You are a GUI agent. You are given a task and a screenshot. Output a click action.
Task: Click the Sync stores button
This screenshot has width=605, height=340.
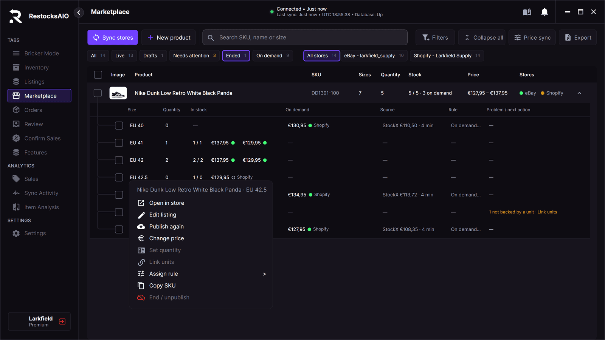(x=113, y=37)
